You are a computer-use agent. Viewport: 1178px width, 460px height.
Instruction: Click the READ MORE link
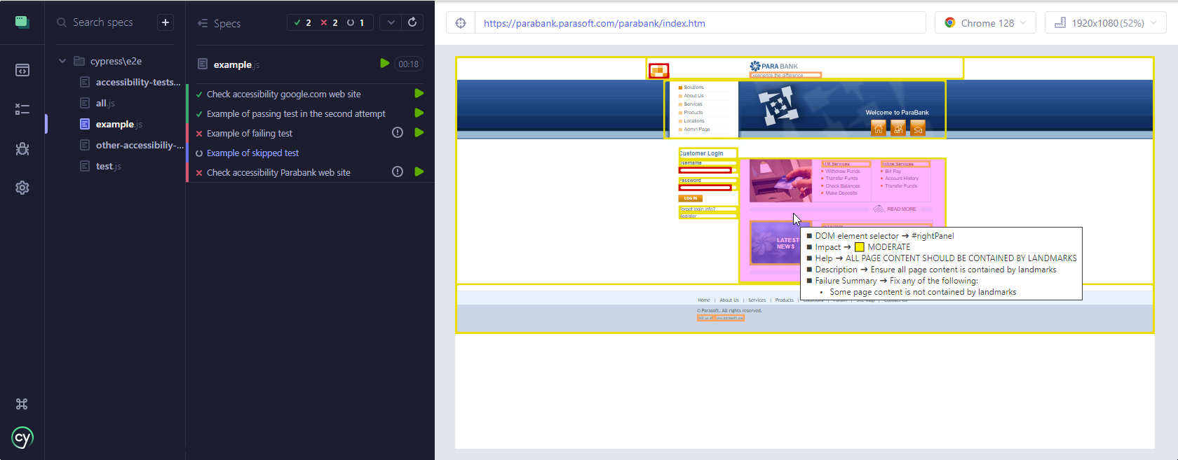click(901, 209)
